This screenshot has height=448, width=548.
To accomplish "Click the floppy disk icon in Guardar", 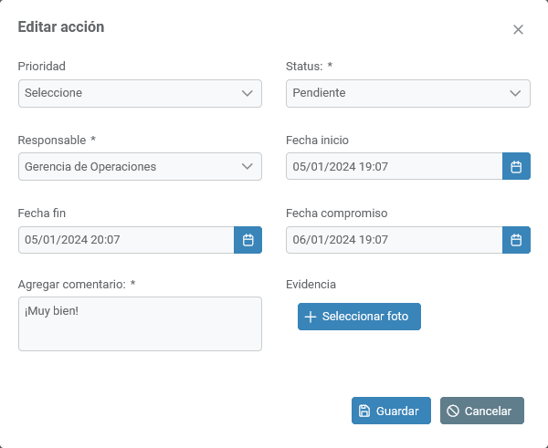I will [x=364, y=412].
